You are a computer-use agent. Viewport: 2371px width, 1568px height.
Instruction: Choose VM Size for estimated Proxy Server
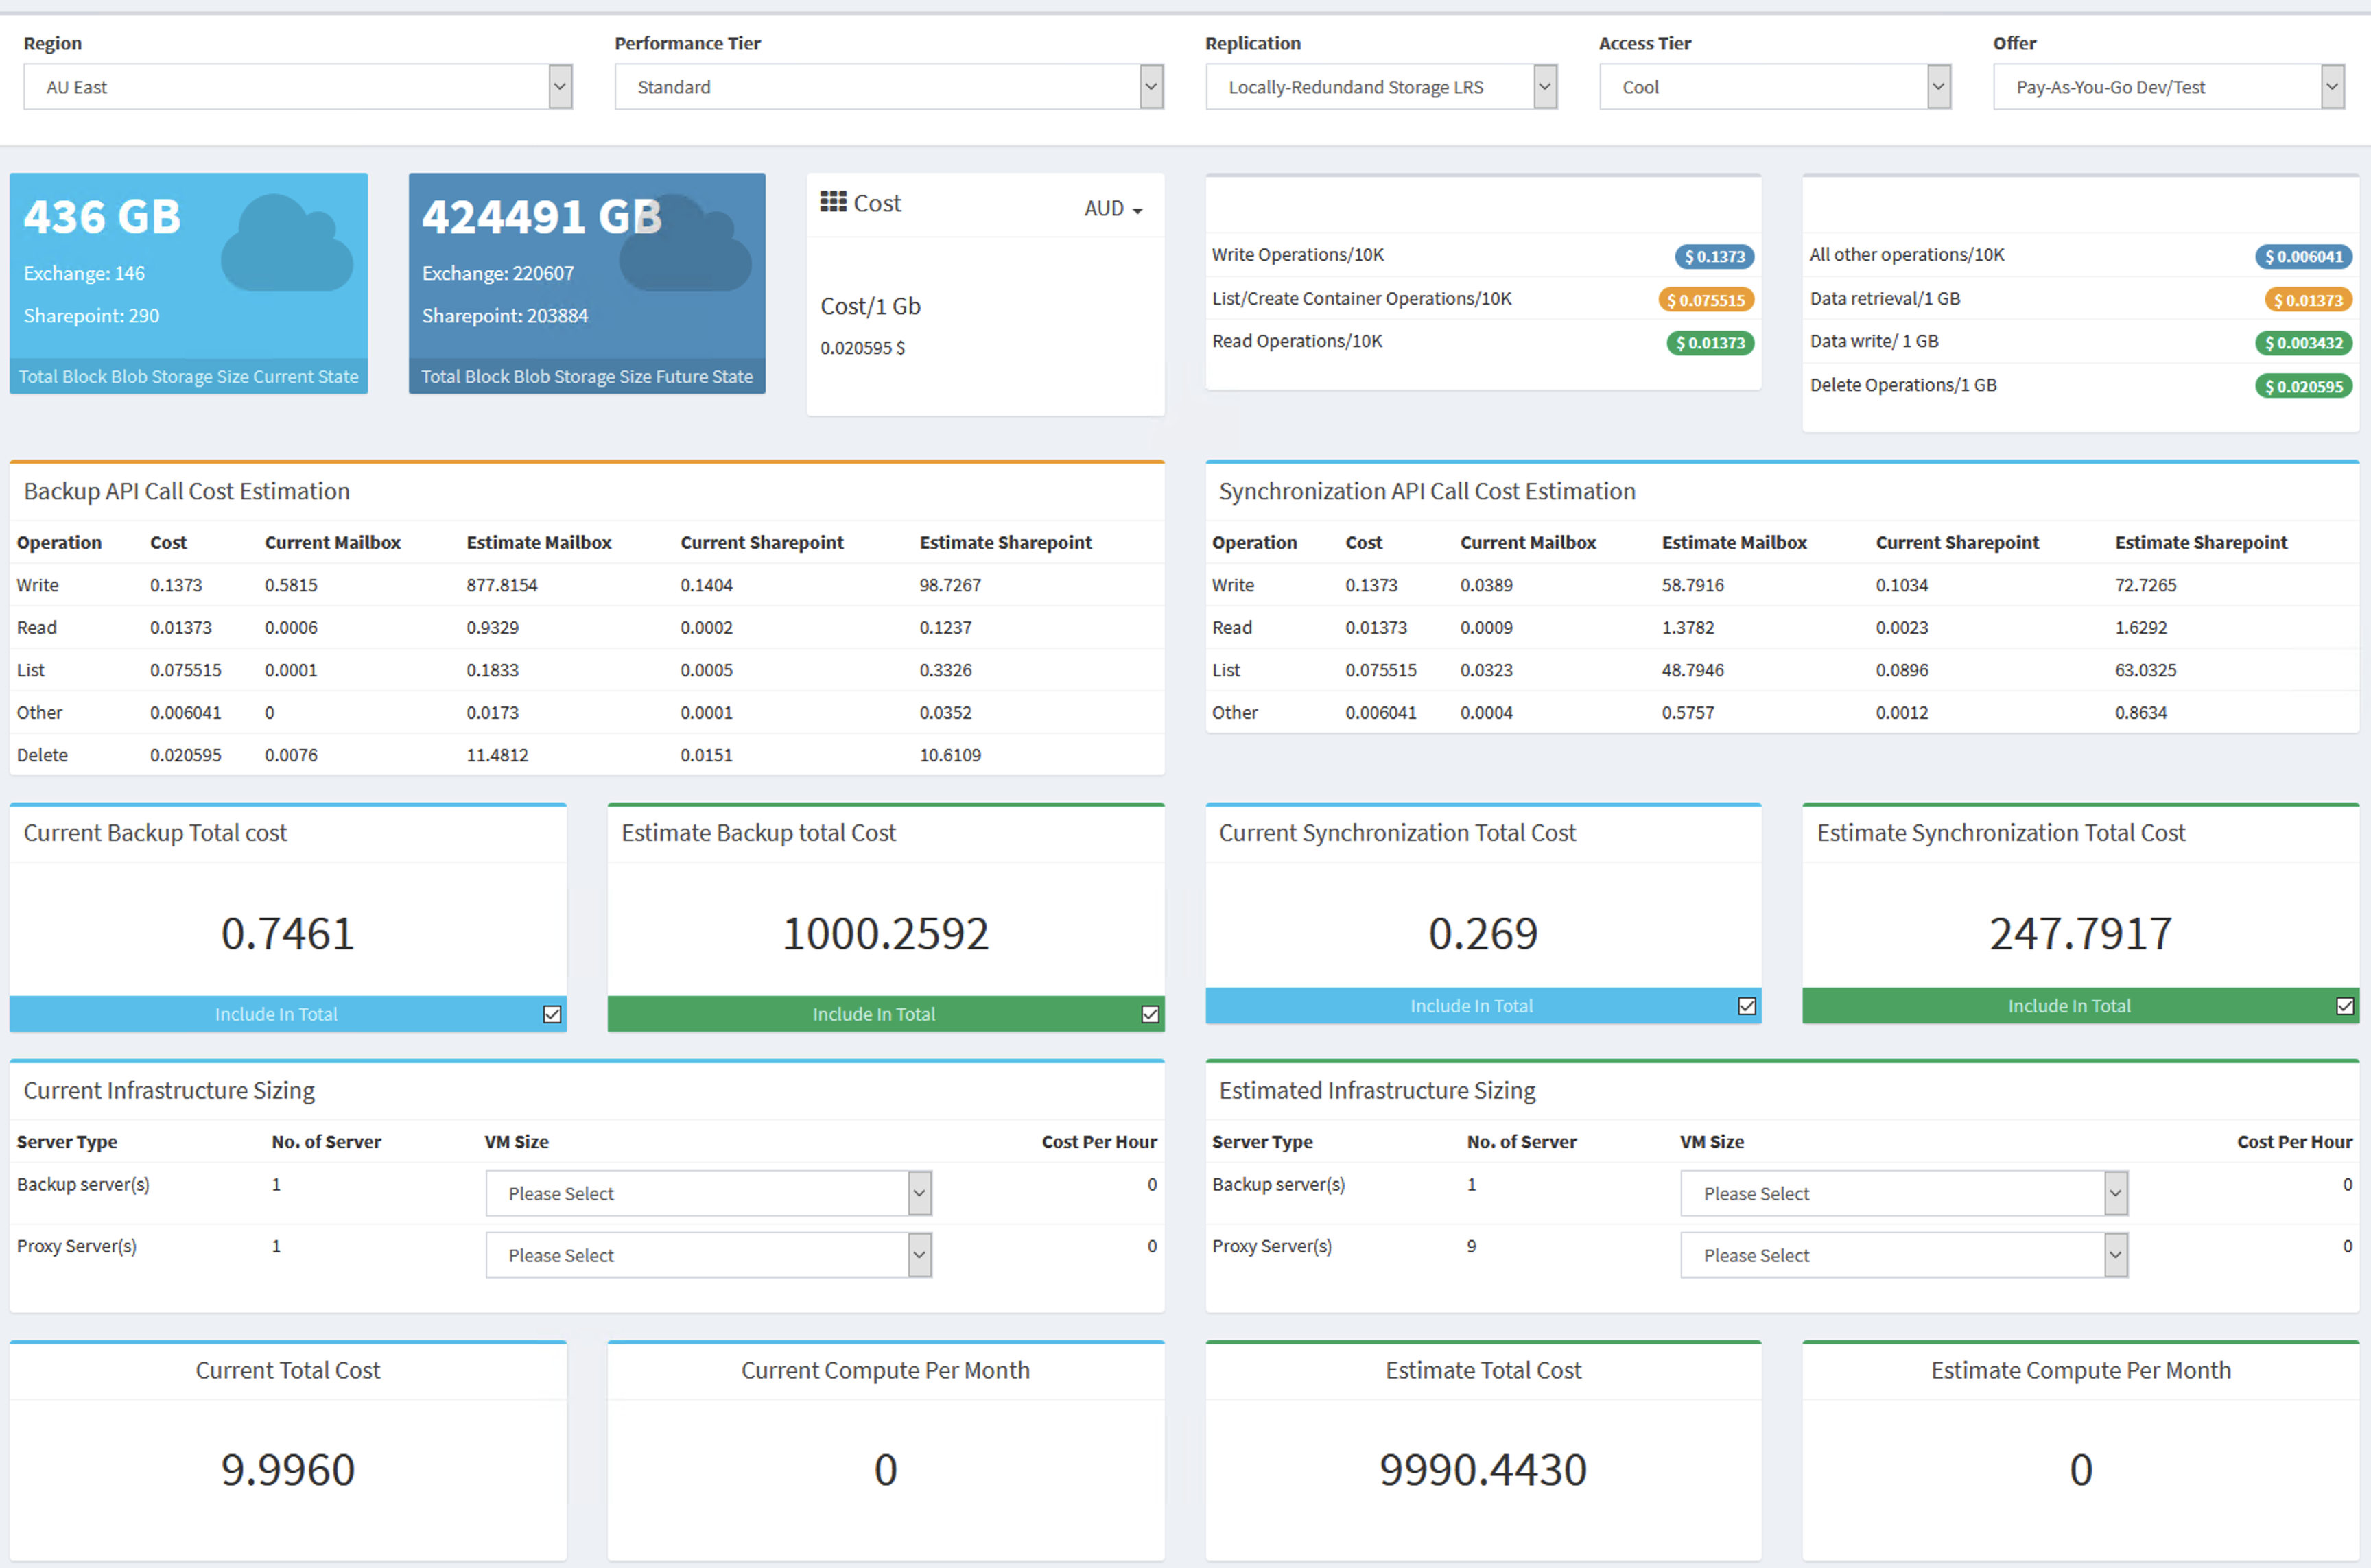click(x=1904, y=1255)
